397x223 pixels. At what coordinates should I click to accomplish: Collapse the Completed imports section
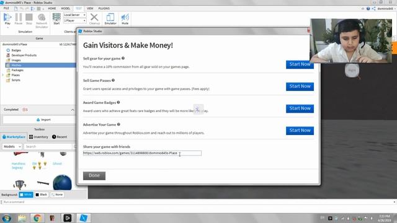pos(73,110)
